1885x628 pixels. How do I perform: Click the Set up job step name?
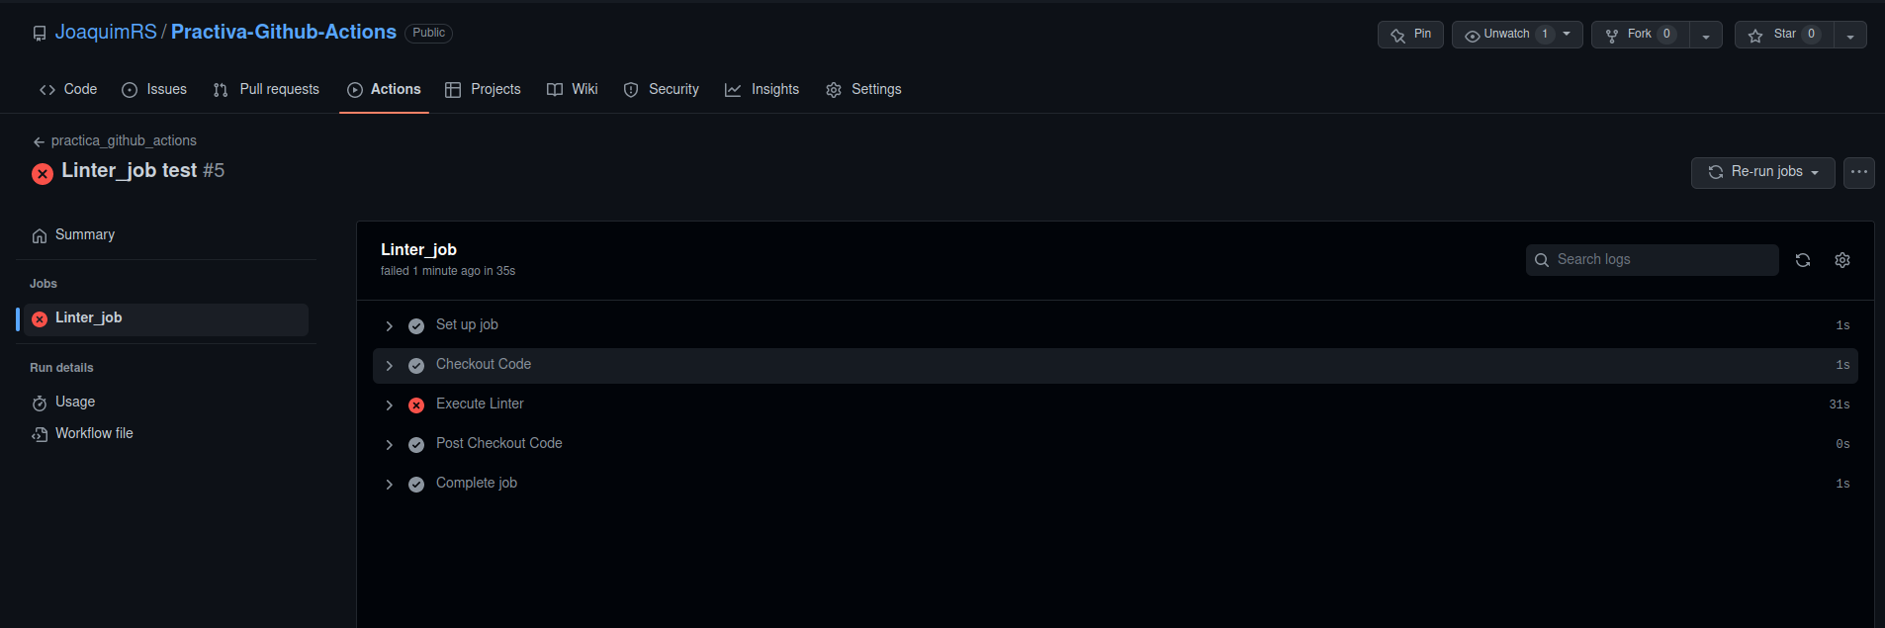pyautogui.click(x=467, y=324)
